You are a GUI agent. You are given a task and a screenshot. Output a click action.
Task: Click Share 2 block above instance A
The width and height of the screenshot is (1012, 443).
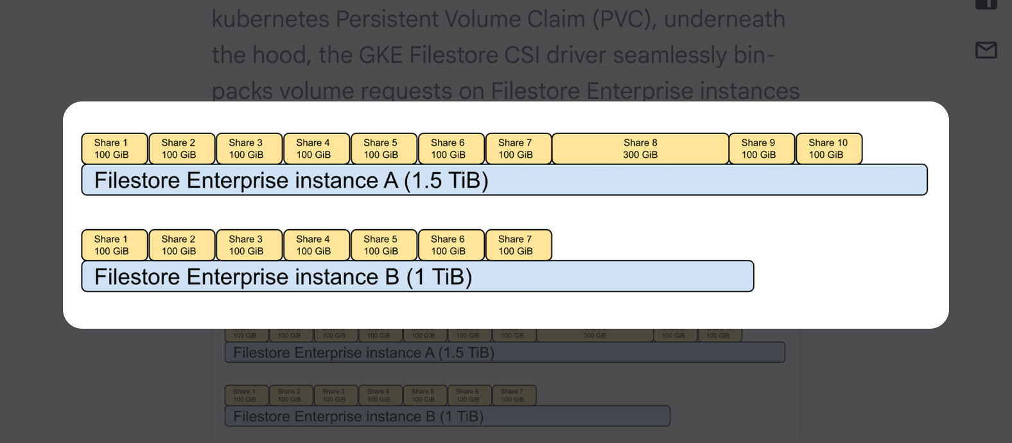pyautogui.click(x=182, y=149)
